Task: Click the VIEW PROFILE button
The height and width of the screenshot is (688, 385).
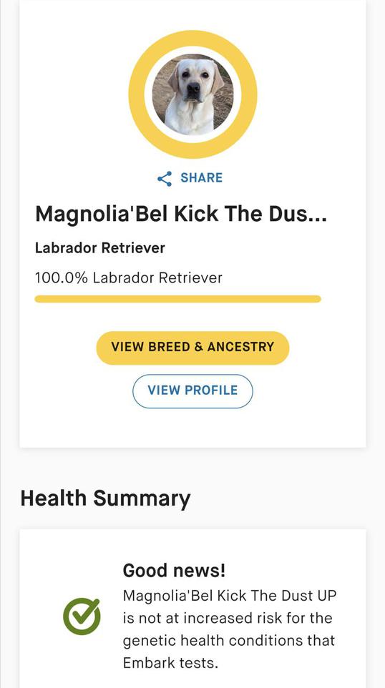Action: tap(192, 391)
